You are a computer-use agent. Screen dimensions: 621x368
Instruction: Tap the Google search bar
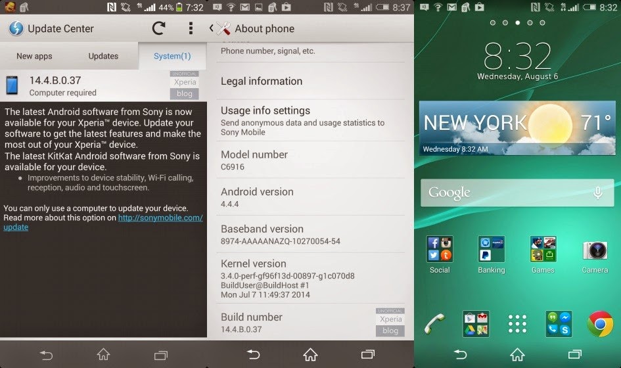(517, 193)
